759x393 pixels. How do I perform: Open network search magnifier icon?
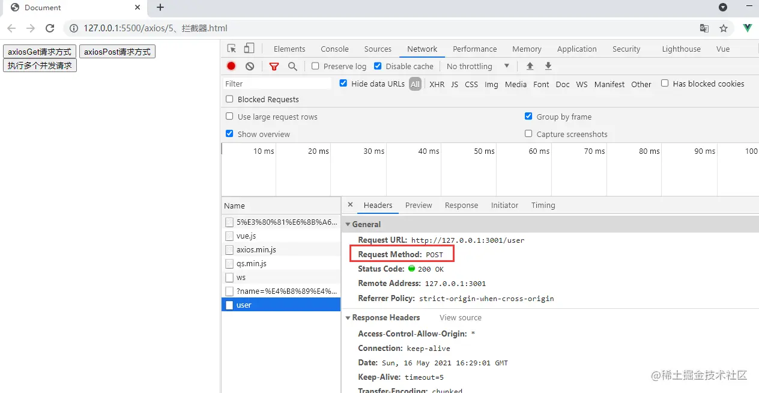292,66
